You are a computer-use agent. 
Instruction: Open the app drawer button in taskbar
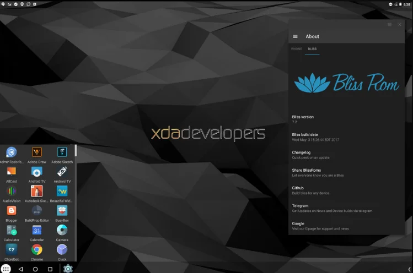tap(6, 269)
